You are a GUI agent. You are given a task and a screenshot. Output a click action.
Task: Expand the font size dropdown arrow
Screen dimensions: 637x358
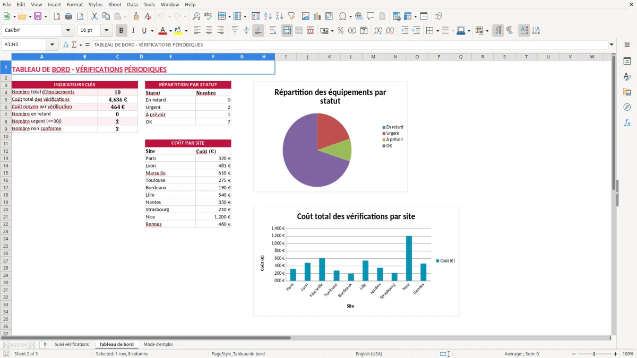click(x=106, y=31)
